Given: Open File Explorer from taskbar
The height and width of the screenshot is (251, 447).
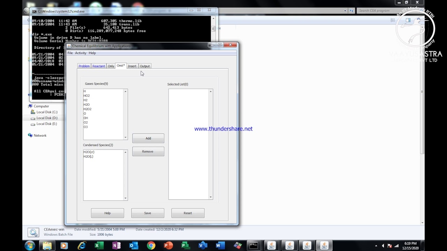Looking at the screenshot, I should click(x=47, y=246).
